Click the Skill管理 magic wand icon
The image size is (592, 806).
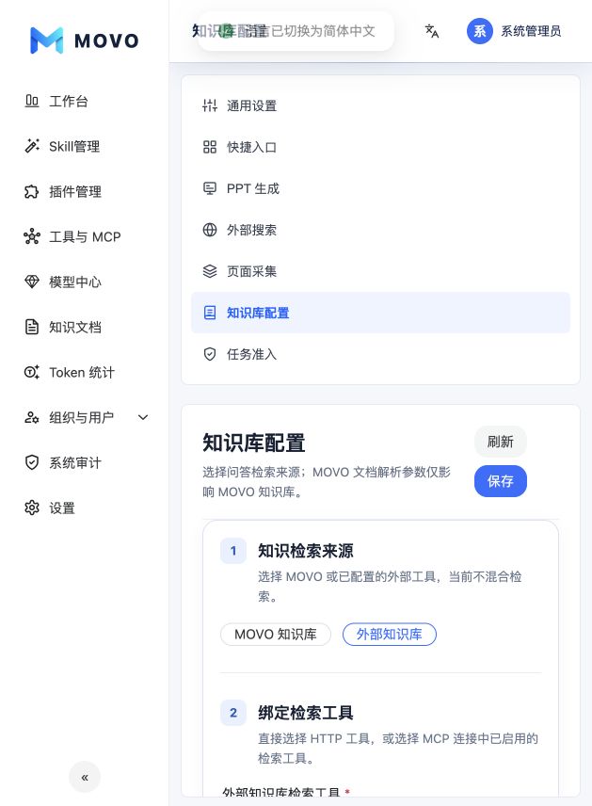point(32,146)
